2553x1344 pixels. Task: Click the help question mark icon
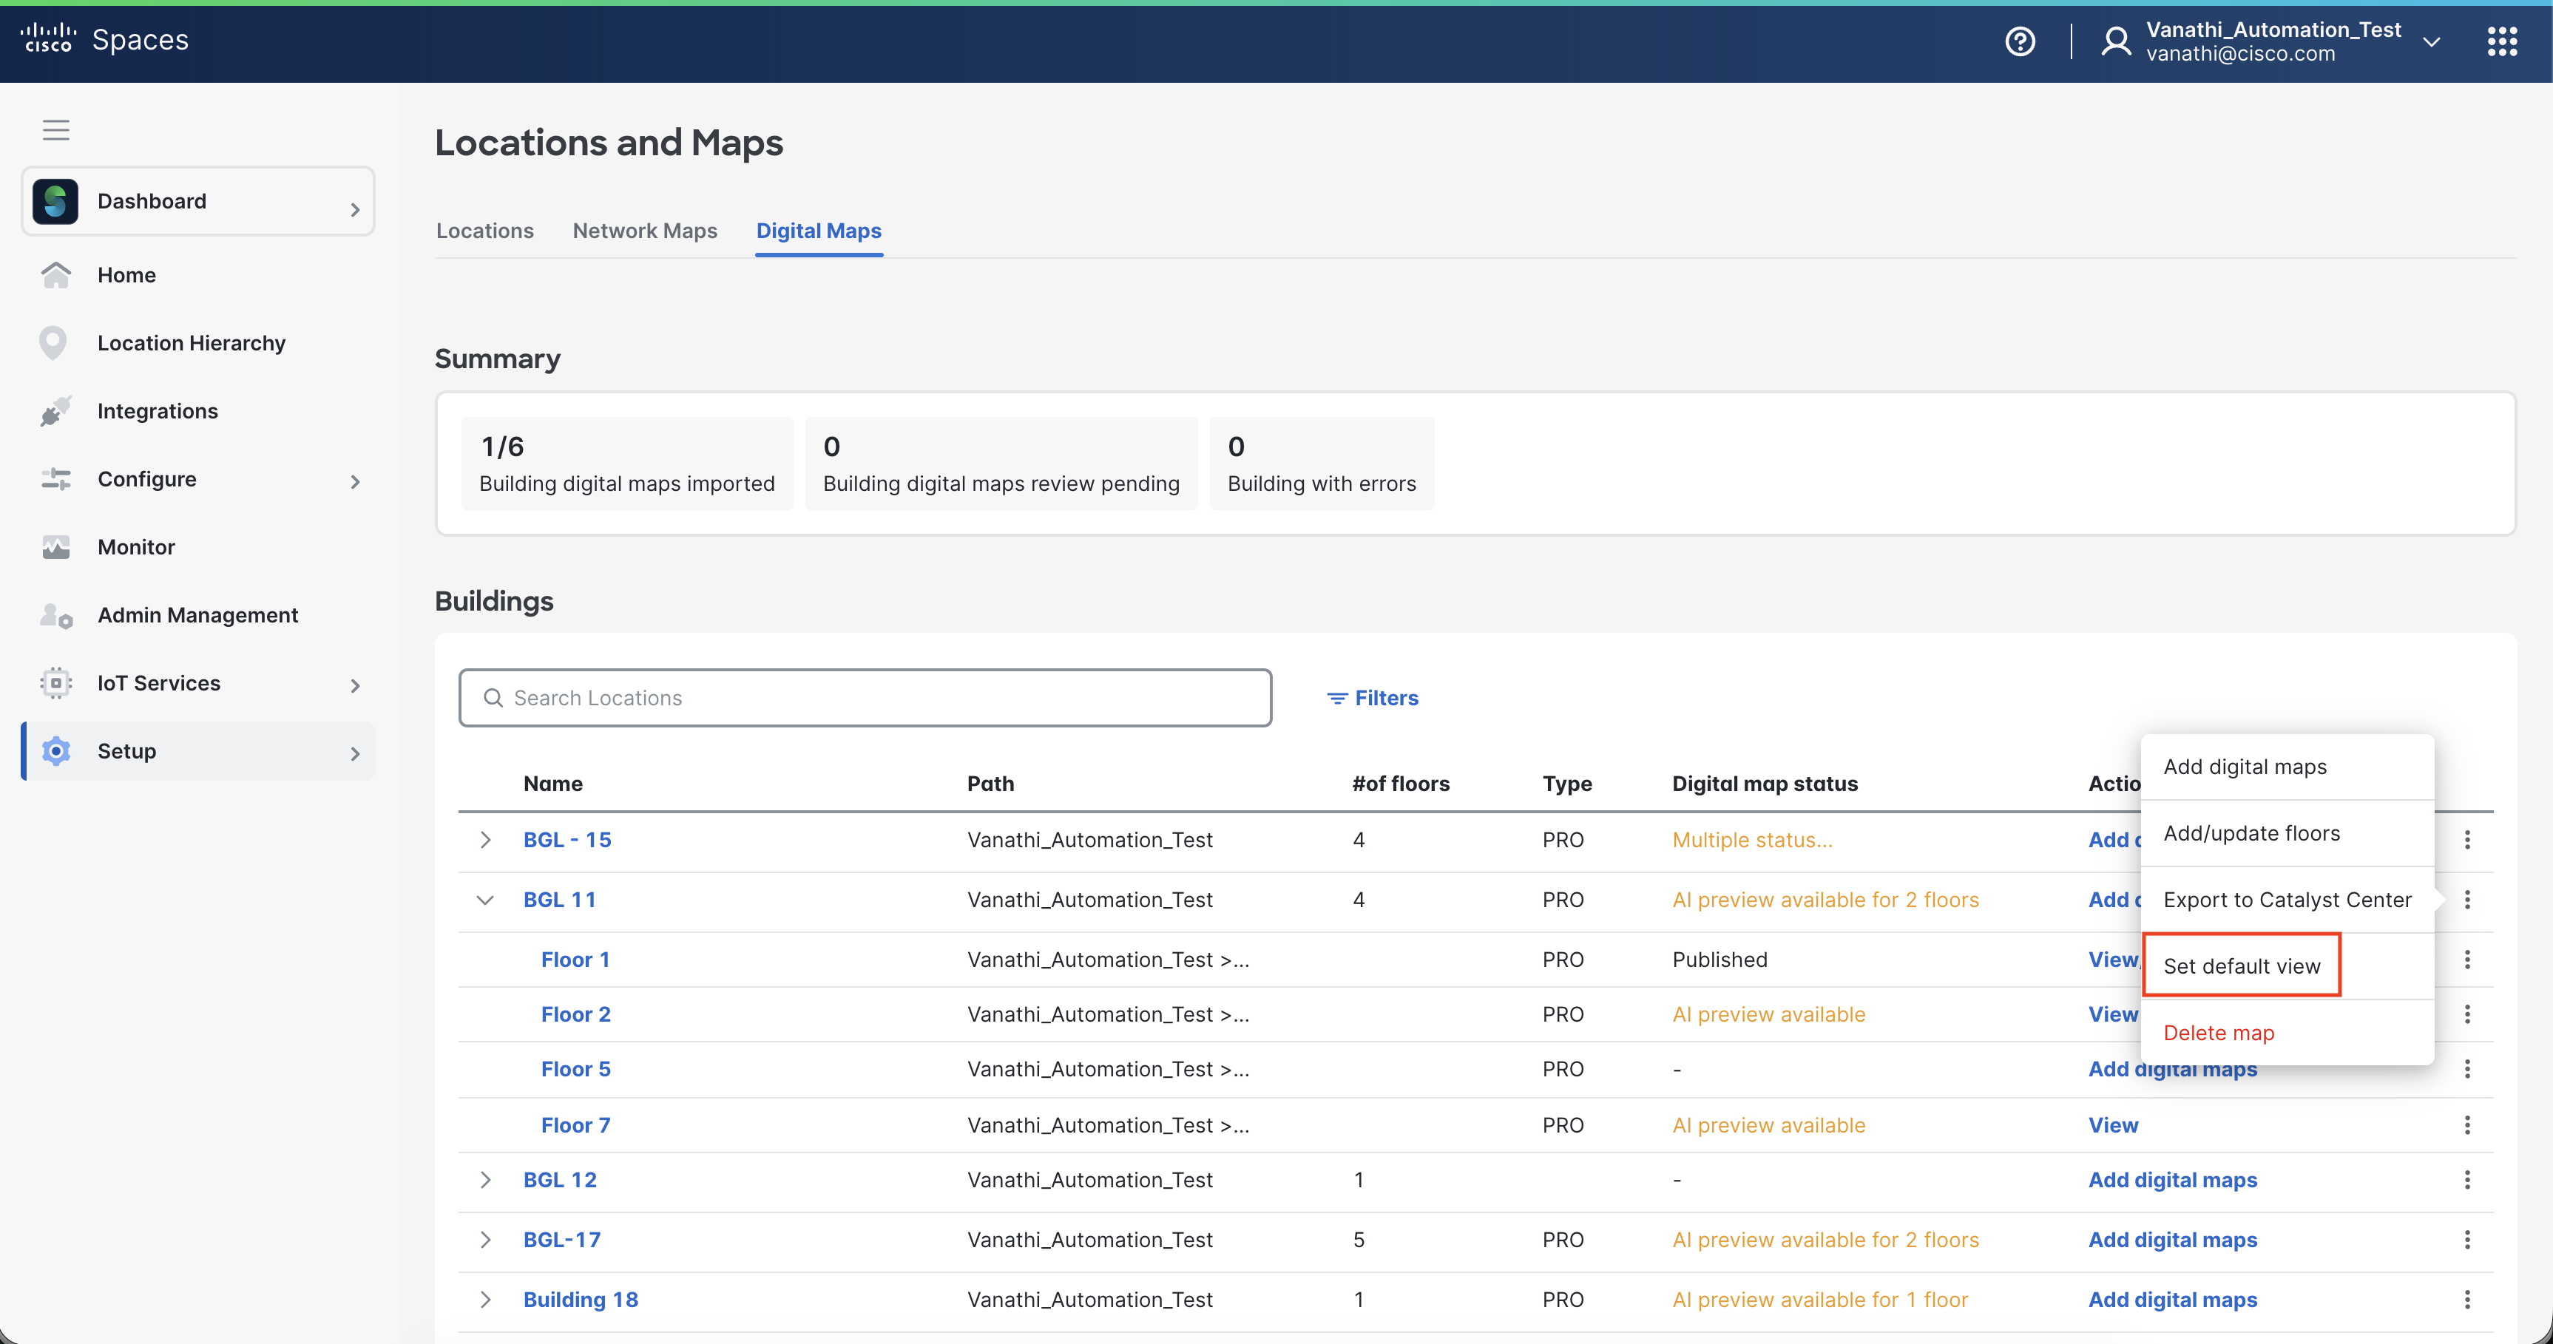pyautogui.click(x=2020, y=41)
